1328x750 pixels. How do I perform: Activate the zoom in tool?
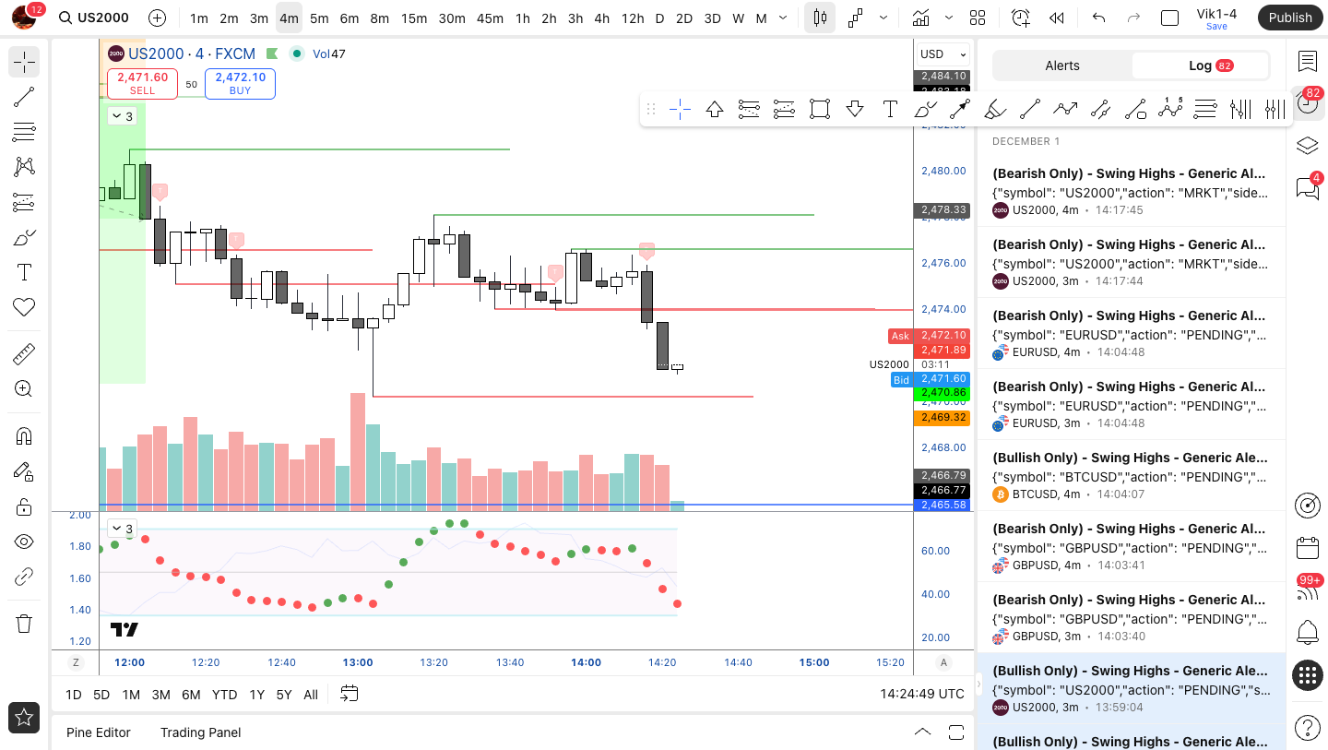click(x=24, y=389)
